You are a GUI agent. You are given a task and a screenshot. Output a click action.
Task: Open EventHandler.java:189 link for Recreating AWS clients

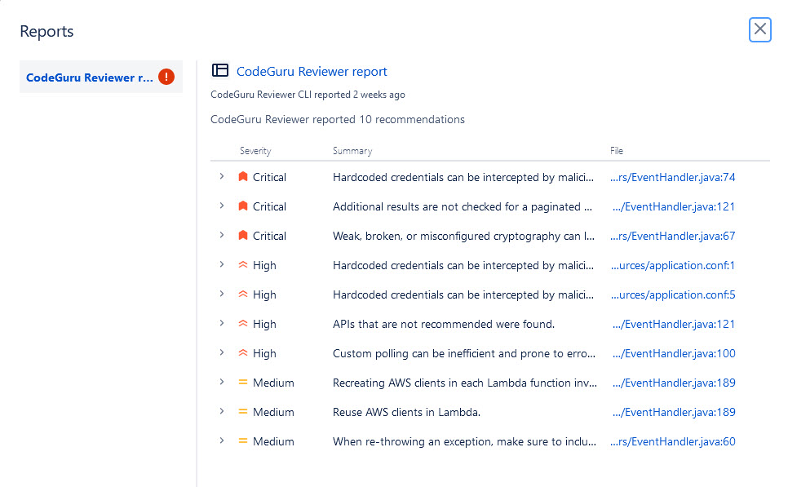point(674,383)
